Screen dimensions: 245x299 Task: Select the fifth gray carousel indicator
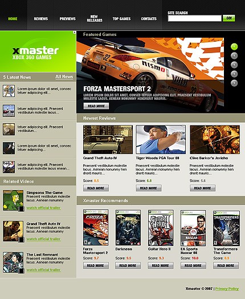tap(234, 83)
